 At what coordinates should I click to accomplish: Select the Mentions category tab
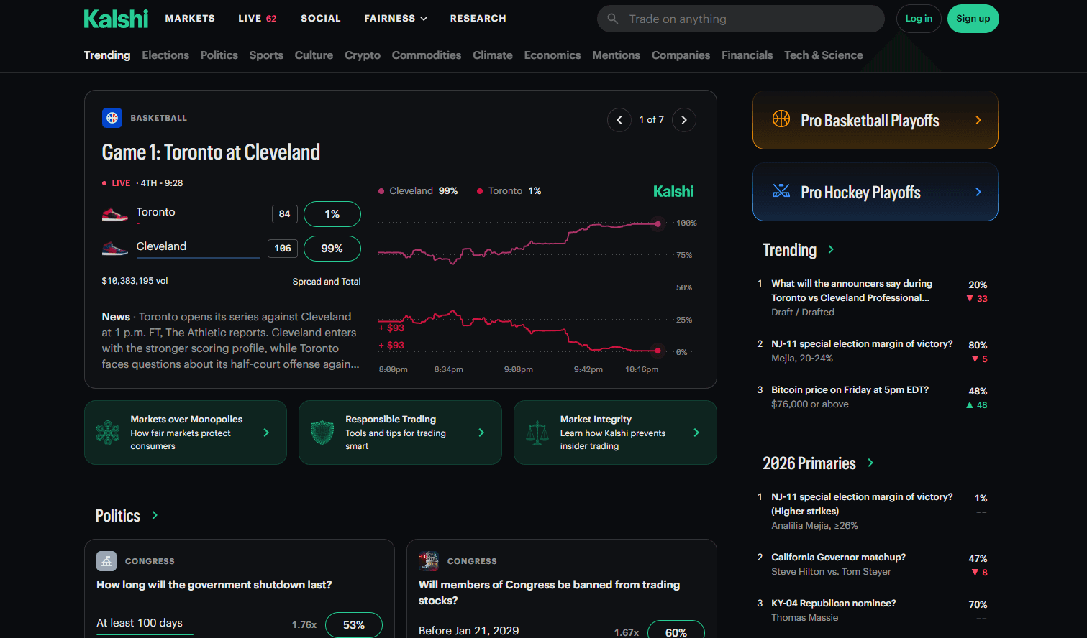[617, 55]
